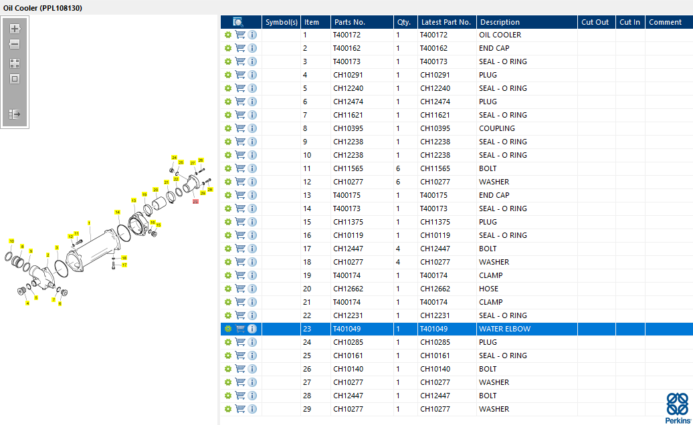693x425 pixels.
Task: Open info for WATER ELBOW row
Action: (252, 329)
